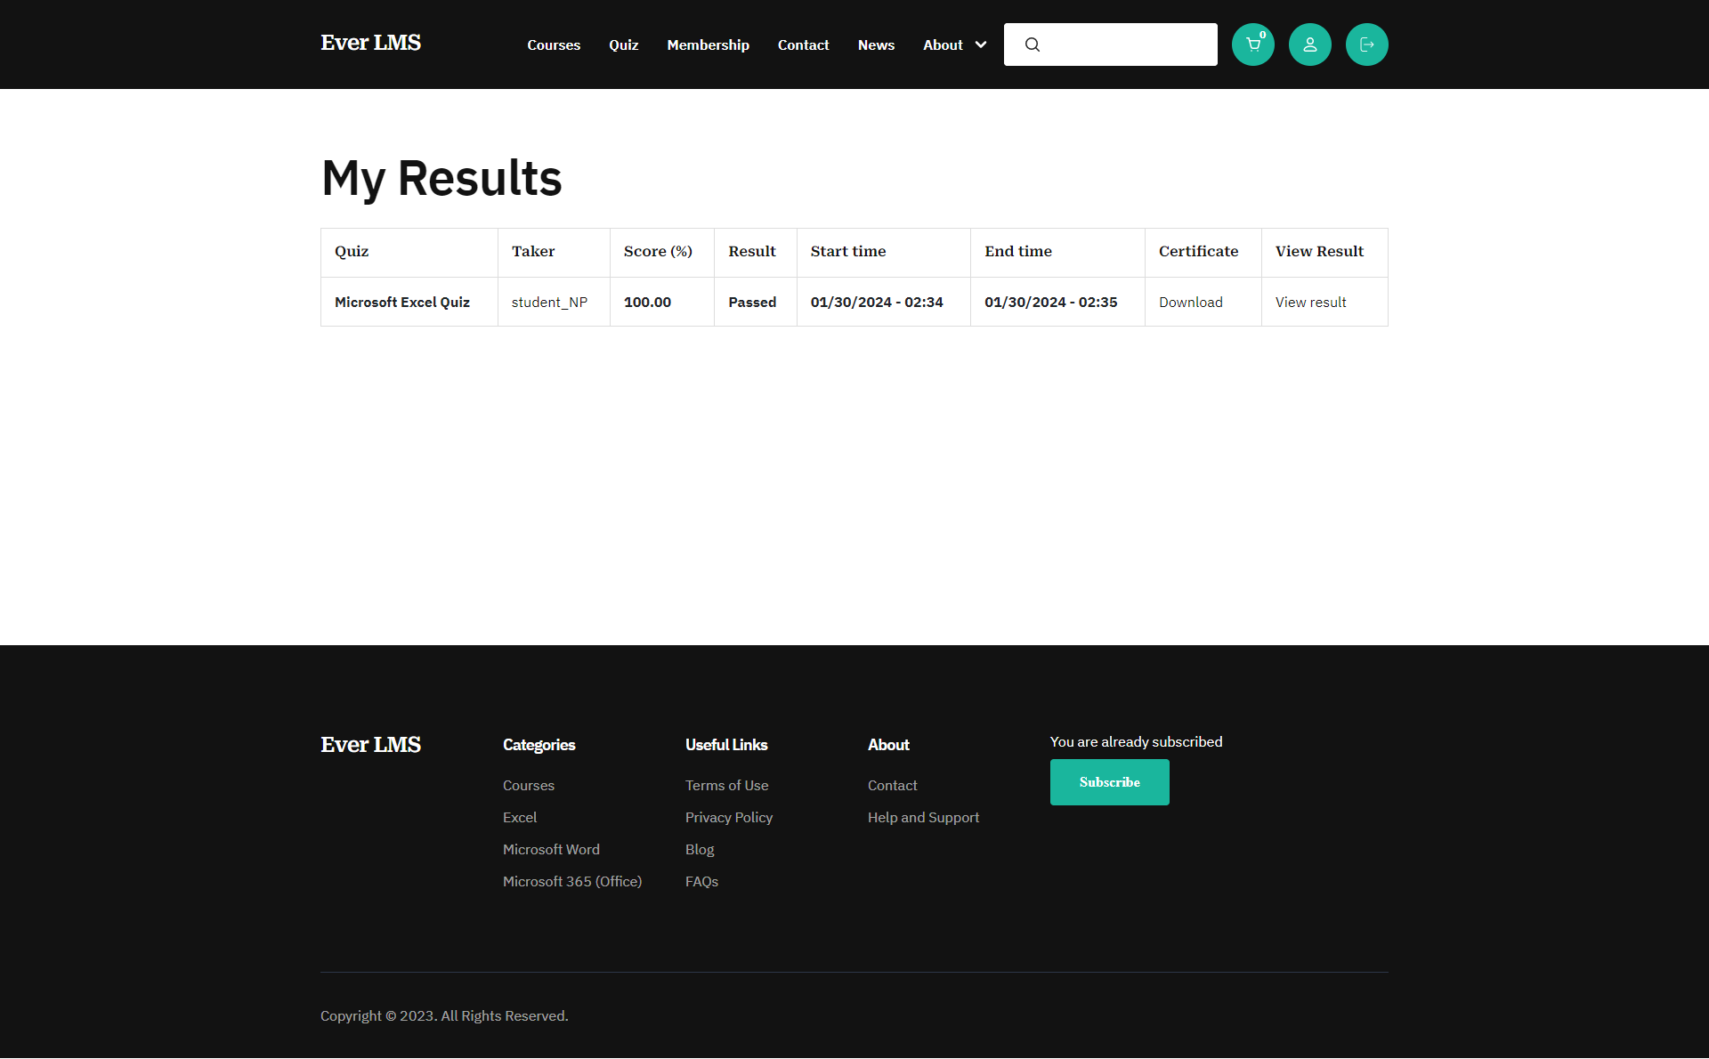Open the FAQs footer link
Image resolution: width=1709 pixels, height=1059 pixels.
(x=701, y=881)
